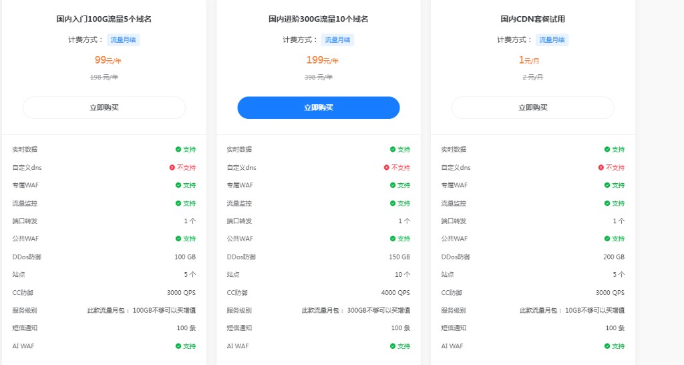Click the struck-through 198 元/年 price

point(104,78)
